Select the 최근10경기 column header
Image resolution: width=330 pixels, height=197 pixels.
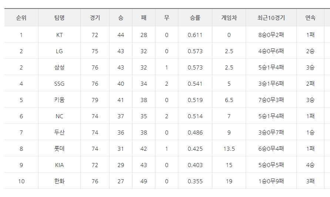pyautogui.click(x=271, y=18)
